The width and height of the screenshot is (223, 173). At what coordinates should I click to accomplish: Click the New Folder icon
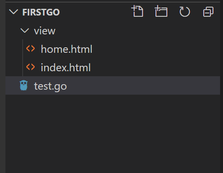161,11
